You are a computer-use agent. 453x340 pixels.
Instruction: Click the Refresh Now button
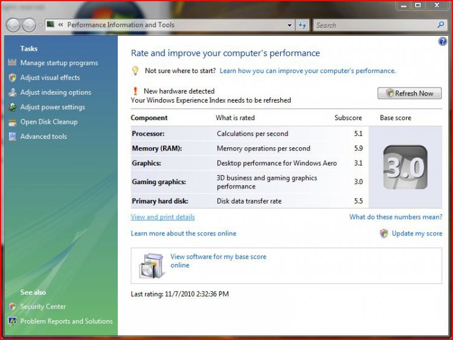[410, 94]
